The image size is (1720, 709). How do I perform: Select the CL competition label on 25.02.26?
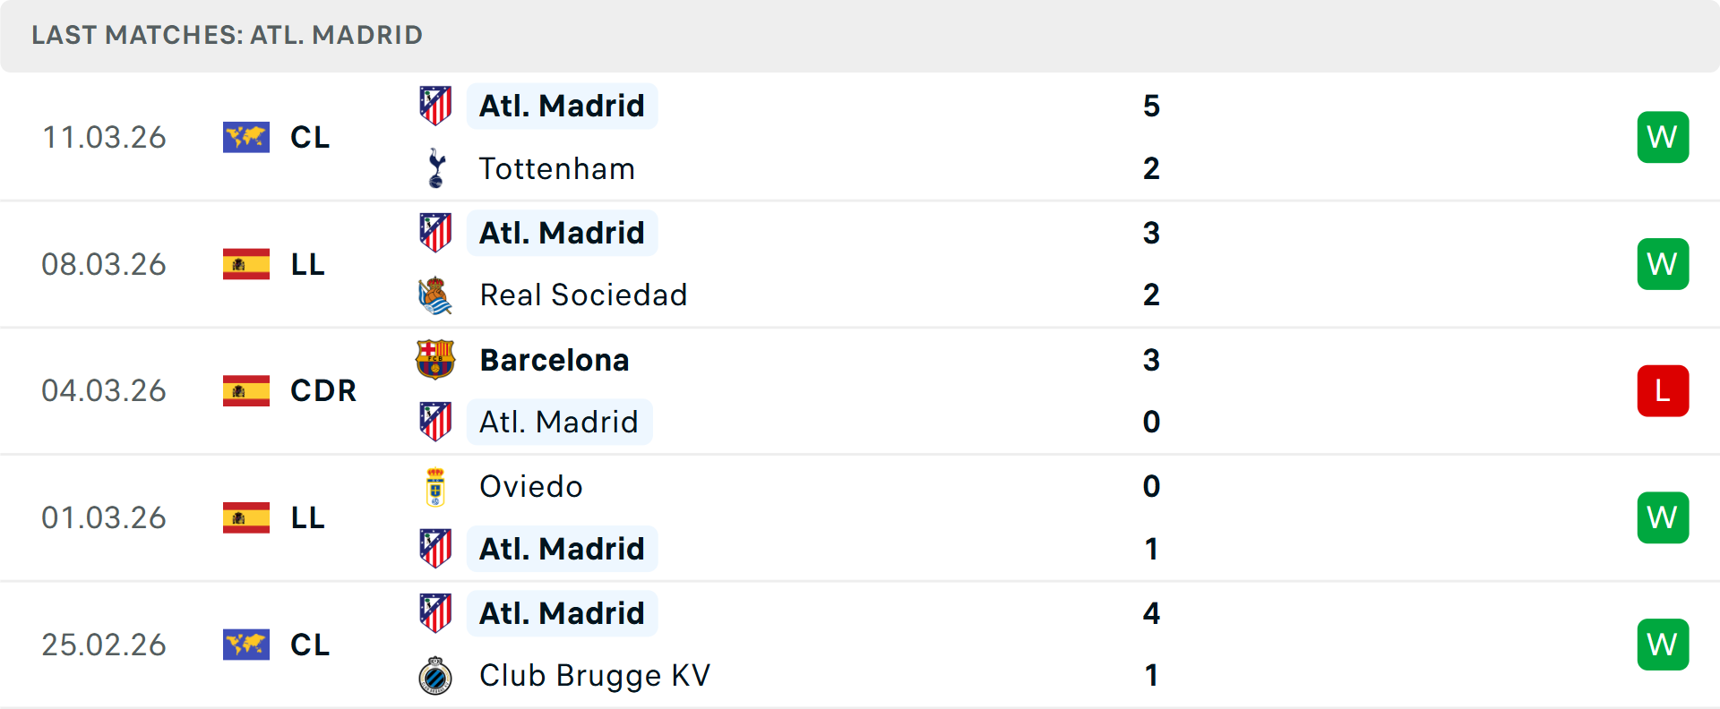310,645
